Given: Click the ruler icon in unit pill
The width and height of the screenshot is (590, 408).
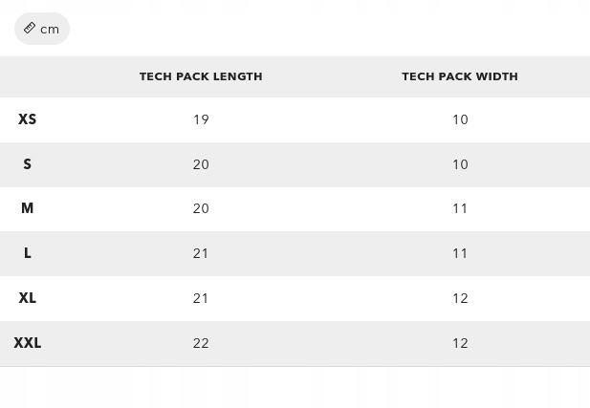Looking at the screenshot, I should 30,29.
